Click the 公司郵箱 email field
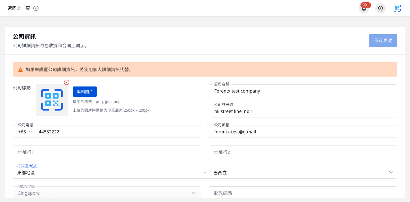410x202 pixels. (x=303, y=131)
